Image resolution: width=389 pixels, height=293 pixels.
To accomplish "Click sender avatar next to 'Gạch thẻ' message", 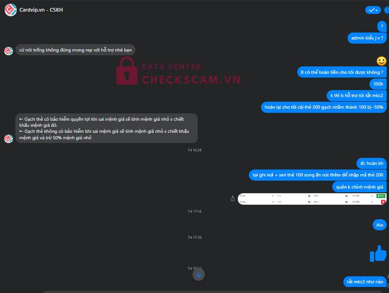I will [8, 138].
